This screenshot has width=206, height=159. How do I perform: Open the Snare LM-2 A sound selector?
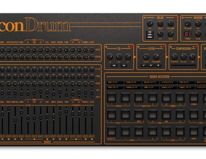tap(133, 83)
